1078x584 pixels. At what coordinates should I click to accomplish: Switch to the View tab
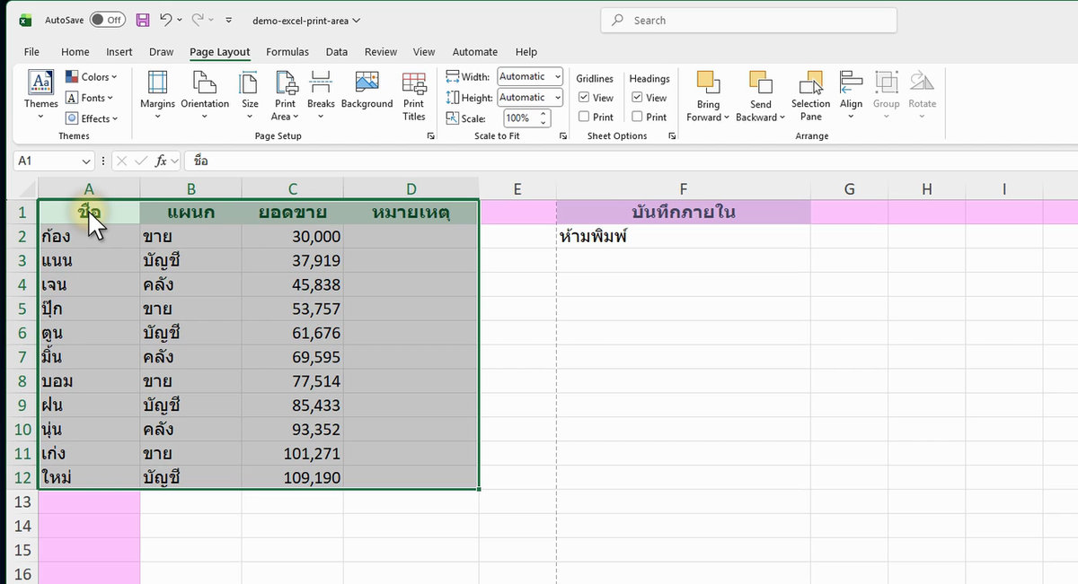(x=424, y=52)
